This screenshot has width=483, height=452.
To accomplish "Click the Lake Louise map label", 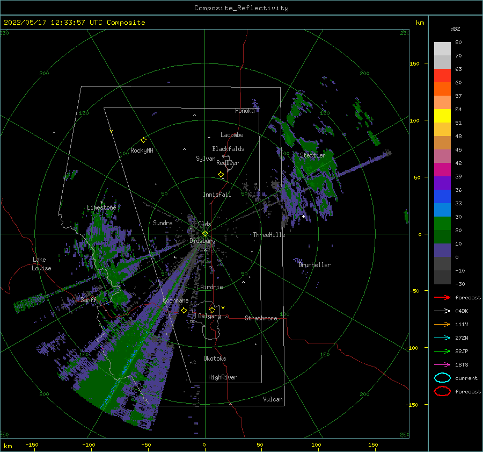I will (41, 264).
